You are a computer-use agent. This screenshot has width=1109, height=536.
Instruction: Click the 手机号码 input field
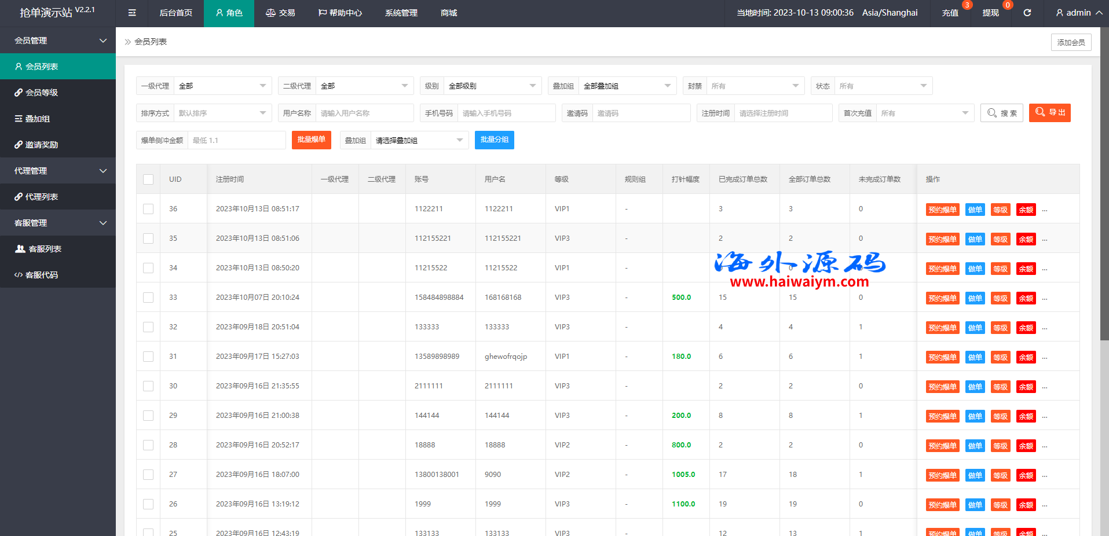click(506, 113)
